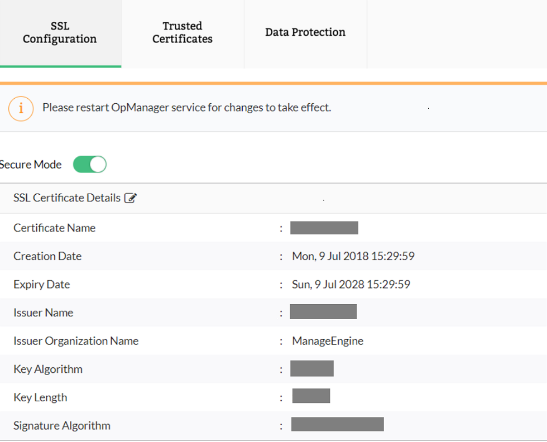
Task: Click the edit icon beside SSL Certificate Details
Action: click(x=131, y=198)
